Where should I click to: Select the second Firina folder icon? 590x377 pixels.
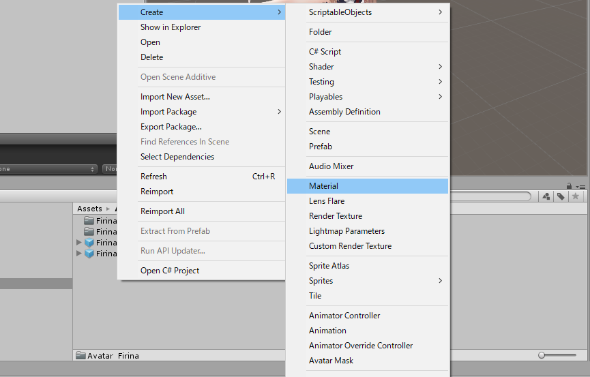click(89, 232)
